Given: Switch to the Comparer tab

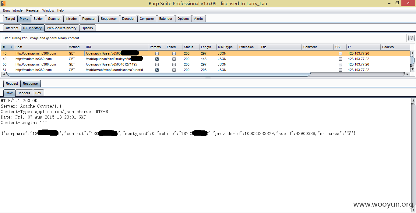Looking at the screenshot, I should coord(147,19).
